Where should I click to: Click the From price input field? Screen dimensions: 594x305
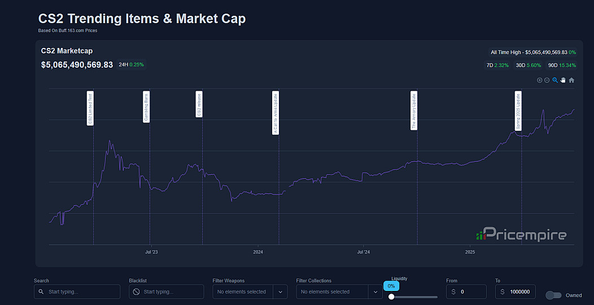click(471, 292)
